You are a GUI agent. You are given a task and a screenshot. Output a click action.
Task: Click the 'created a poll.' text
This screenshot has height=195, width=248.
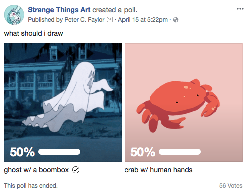114,10
